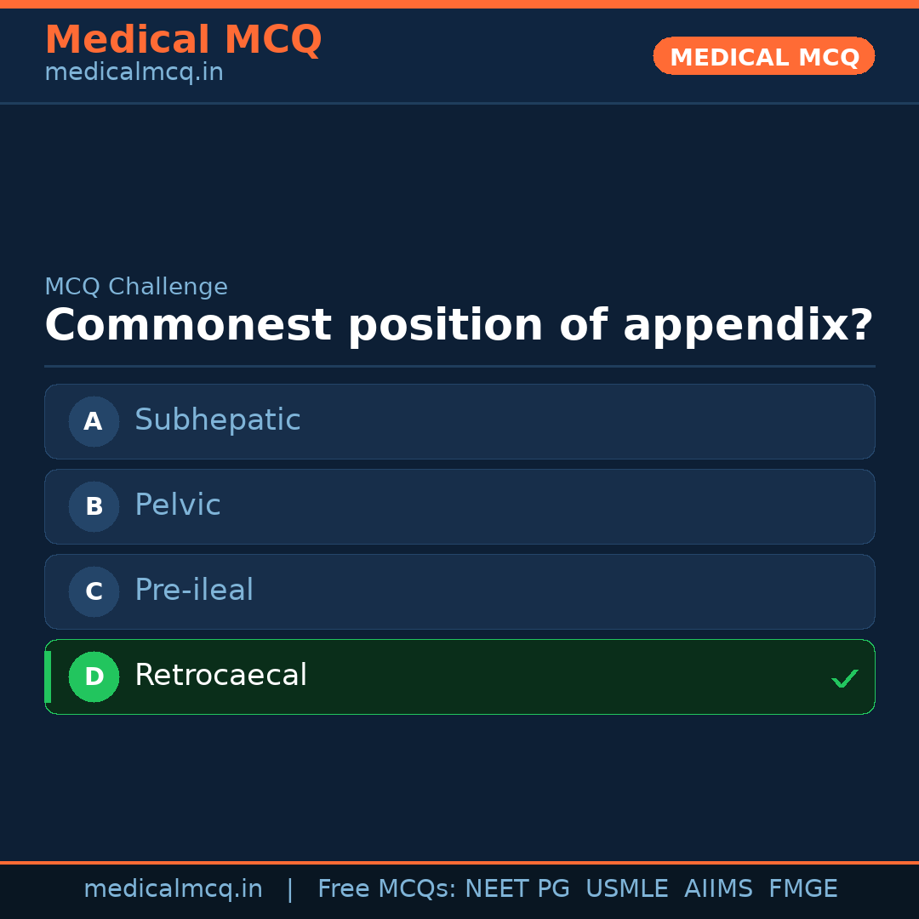Select the Pelvic answer option
Viewport: 919px width, 919px height.
pyautogui.click(x=459, y=506)
